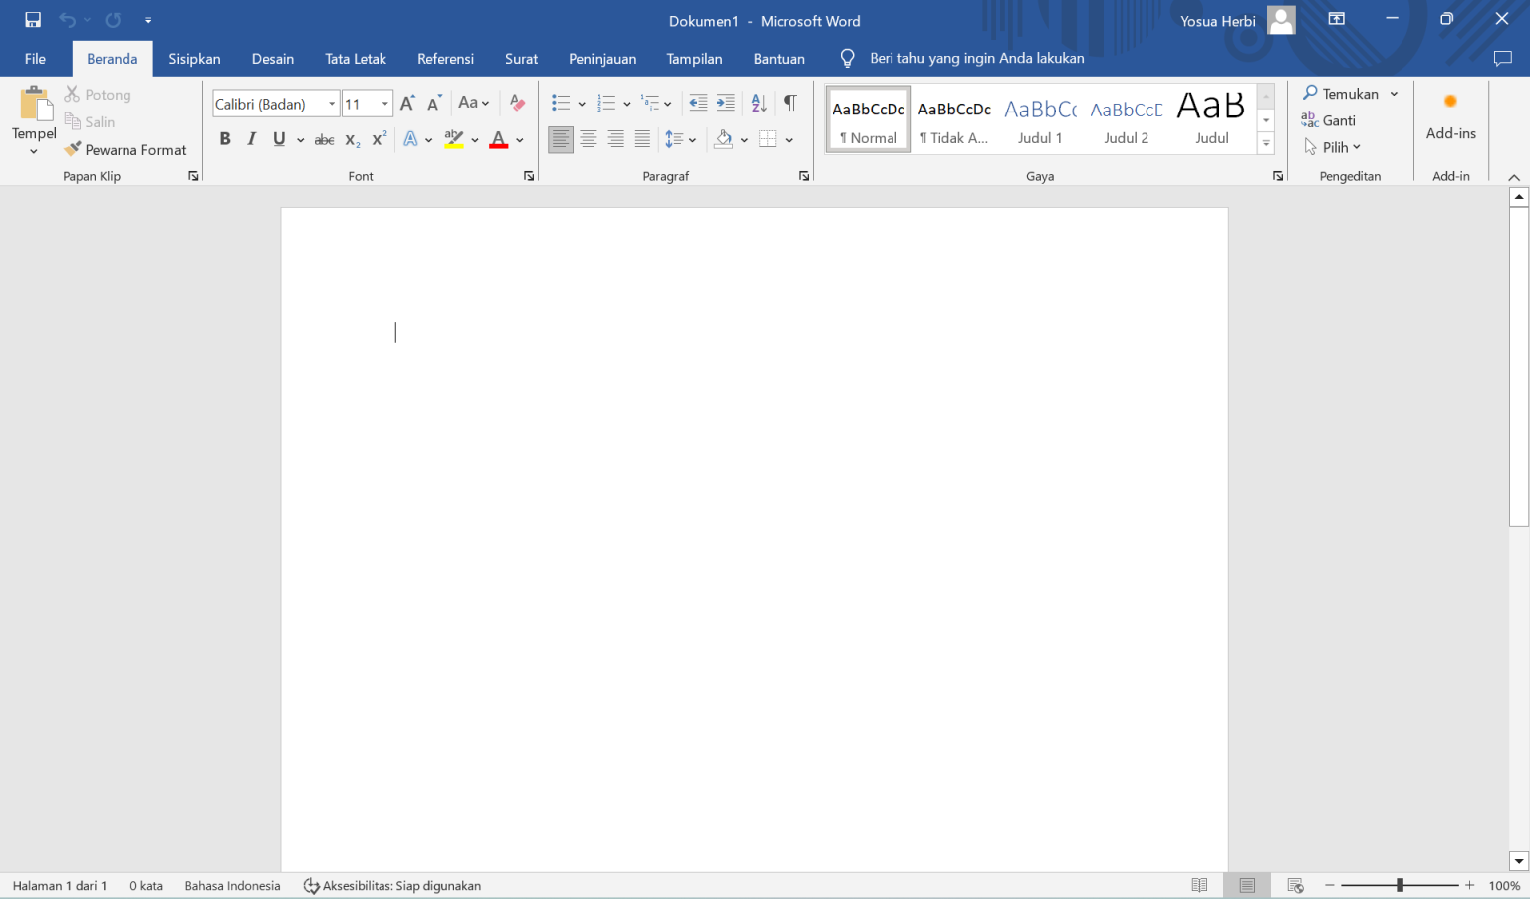Apply the Judul 2 style
1530x899 pixels.
(1127, 119)
